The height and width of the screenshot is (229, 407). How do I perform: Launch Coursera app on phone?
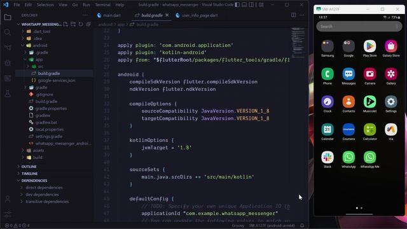[348, 132]
